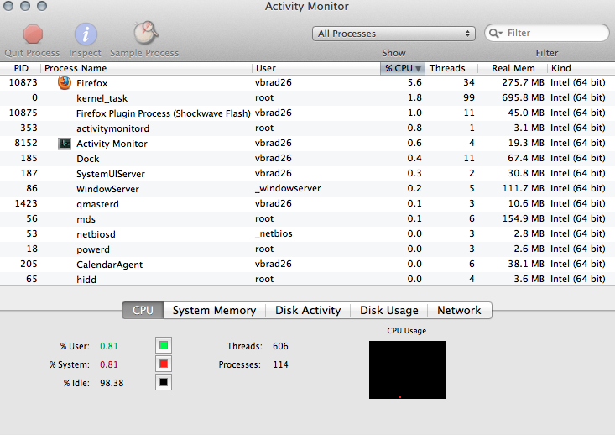Click the blue Inspect info icon
Screen dimensions: 615x435
coord(86,34)
